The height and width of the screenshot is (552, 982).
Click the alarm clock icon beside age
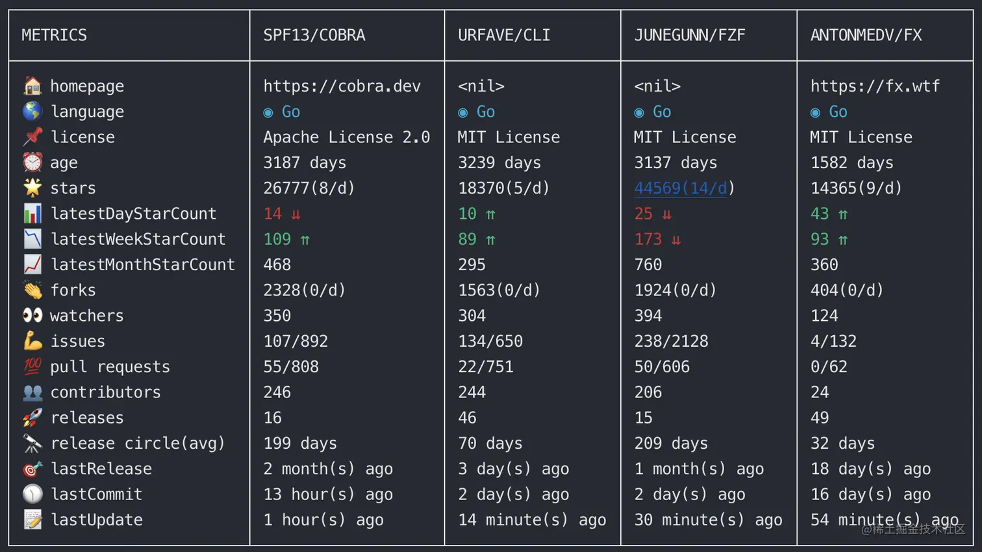pyautogui.click(x=32, y=162)
